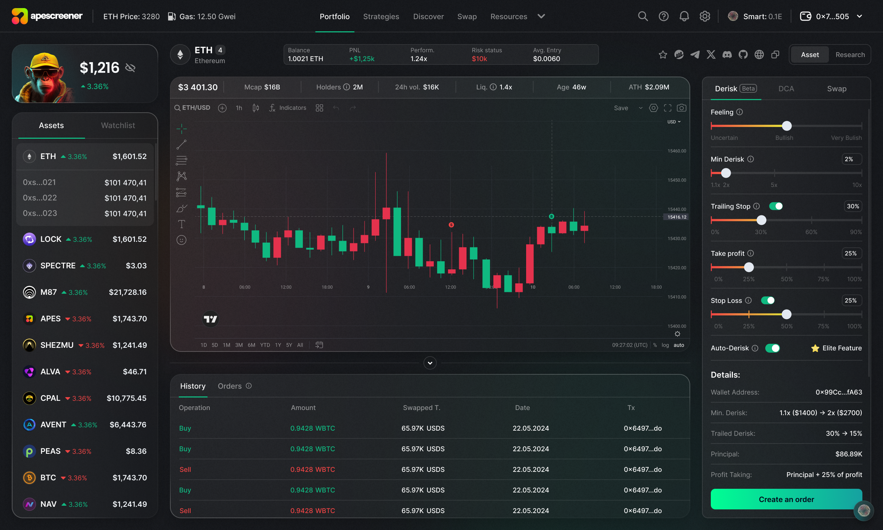Viewport: 883px width, 530px height.
Task: Open the Orders tab
Action: [x=230, y=386]
